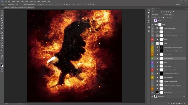Expand the Background Flames group

156,89
